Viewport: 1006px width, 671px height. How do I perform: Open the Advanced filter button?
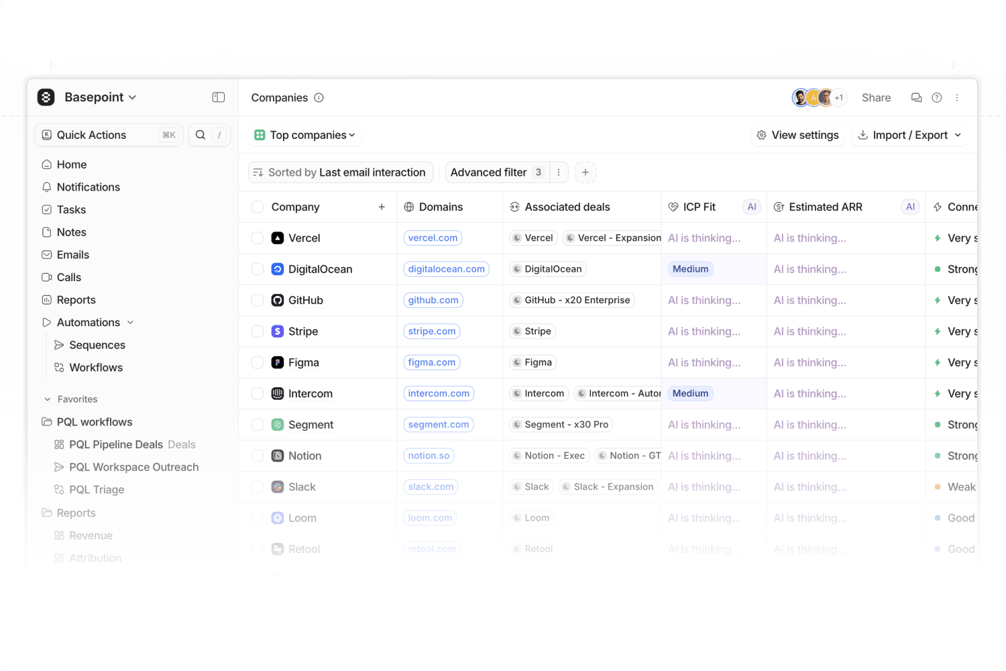point(497,172)
